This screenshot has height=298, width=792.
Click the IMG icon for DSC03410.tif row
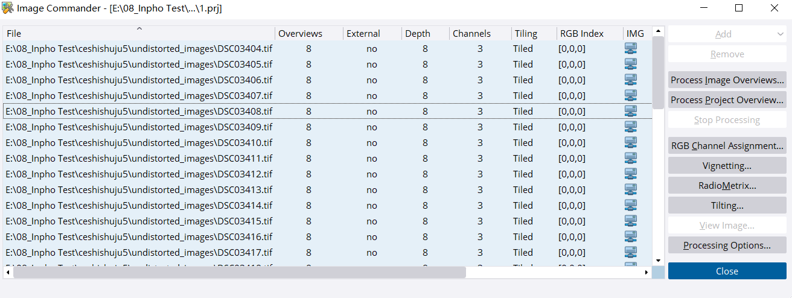coord(631,143)
